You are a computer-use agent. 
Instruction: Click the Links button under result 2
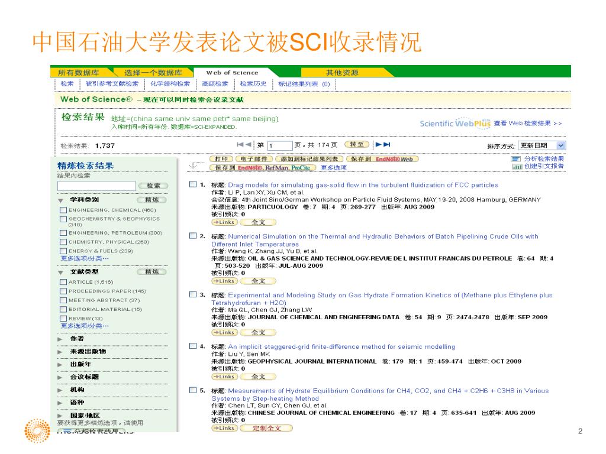coord(224,281)
